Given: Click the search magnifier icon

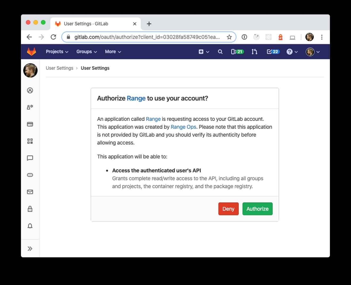Looking at the screenshot, I should click(220, 52).
